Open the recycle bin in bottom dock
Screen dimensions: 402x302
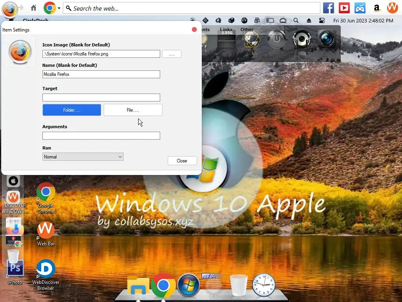tap(239, 285)
